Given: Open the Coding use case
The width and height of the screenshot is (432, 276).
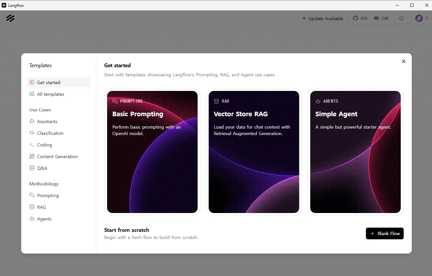Looking at the screenshot, I should pyautogui.click(x=59, y=145).
